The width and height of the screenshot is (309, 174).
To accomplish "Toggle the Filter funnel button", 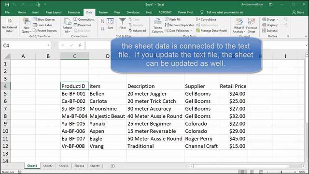I will coord(122,24).
